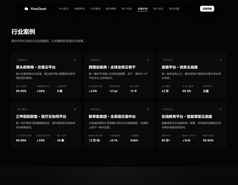
Task: Open arrow icon on 新零售集团 card
Action: 148,109
